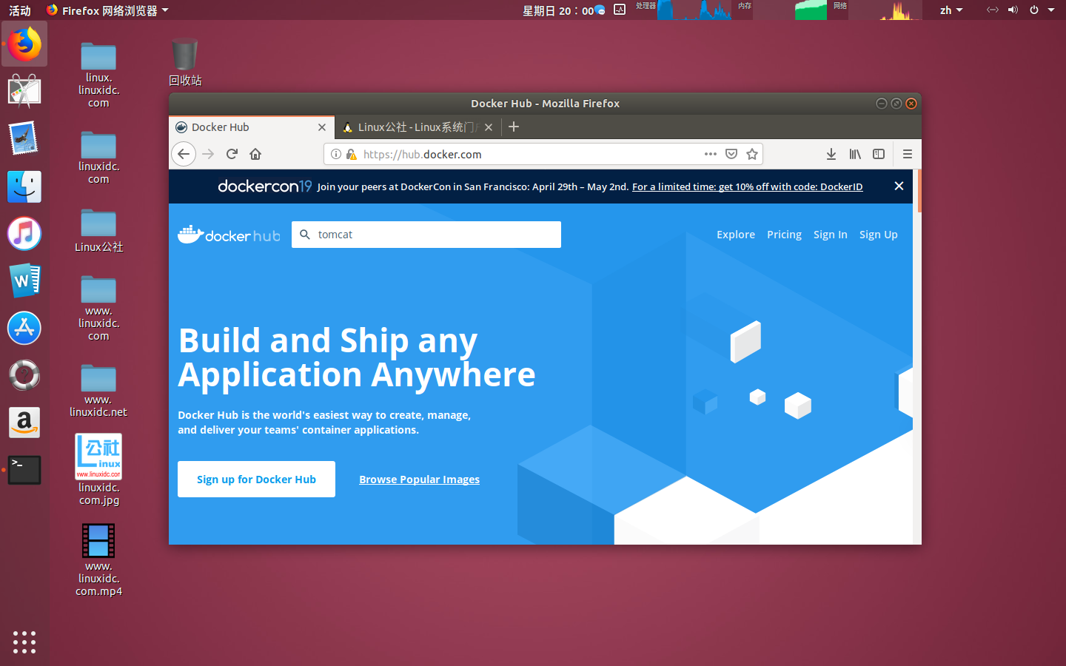The height and width of the screenshot is (666, 1066).
Task: Bookmark this page with the star icon
Action: (x=752, y=154)
